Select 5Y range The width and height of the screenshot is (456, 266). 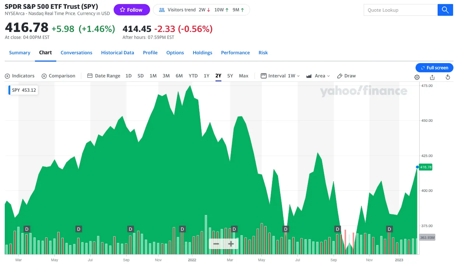point(230,76)
